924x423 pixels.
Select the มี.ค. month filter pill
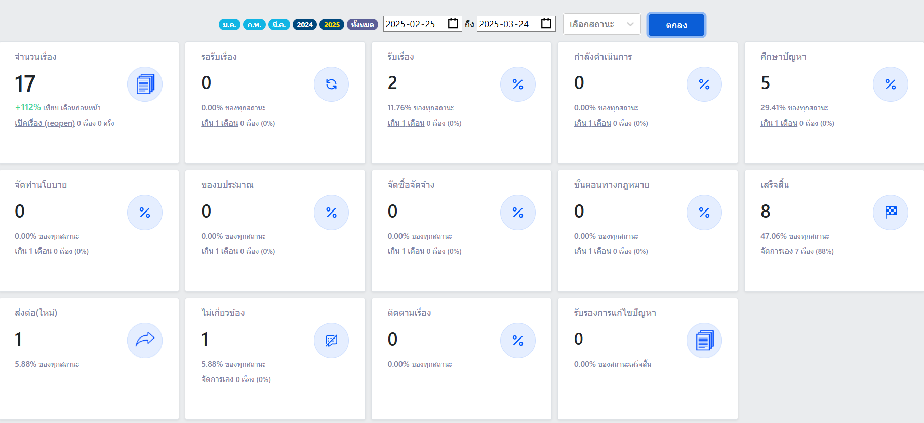[x=279, y=25]
